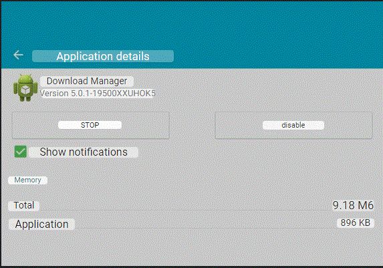This screenshot has width=383, height=268.
Task: Click the 896 KB application size value
Action: [356, 223]
